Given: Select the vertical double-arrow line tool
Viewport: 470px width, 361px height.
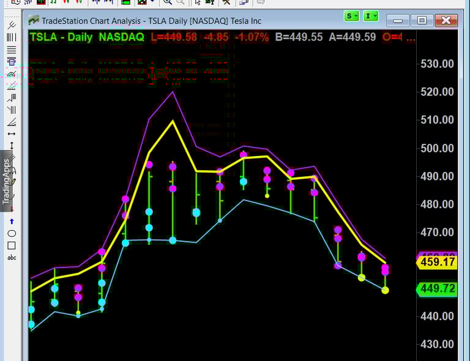Looking at the screenshot, I should (x=12, y=146).
